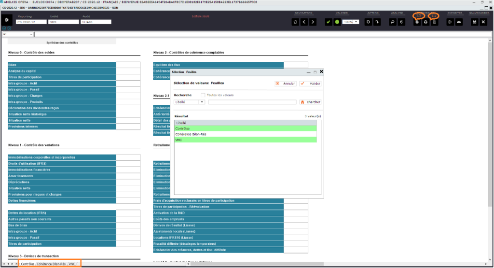Image resolution: width=494 pixels, height=268 pixels.
Task: Click the envelope icon under Exporter
Action: (x=459, y=22)
